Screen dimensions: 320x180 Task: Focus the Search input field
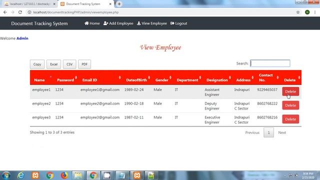[x=270, y=63]
